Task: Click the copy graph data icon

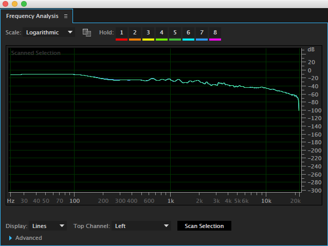Action: click(87, 32)
